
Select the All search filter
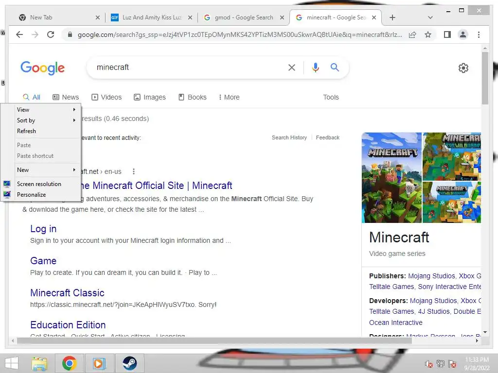coord(32,97)
